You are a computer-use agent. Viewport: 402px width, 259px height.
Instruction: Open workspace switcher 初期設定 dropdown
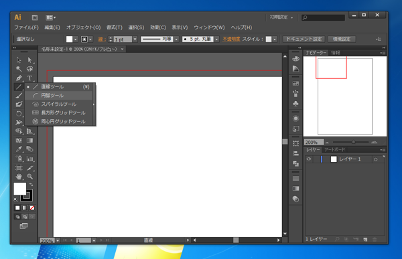(281, 17)
